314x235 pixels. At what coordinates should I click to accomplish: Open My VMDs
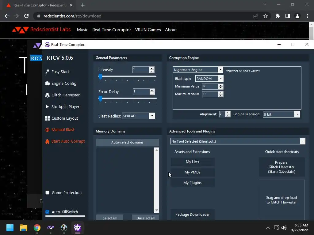click(193, 172)
